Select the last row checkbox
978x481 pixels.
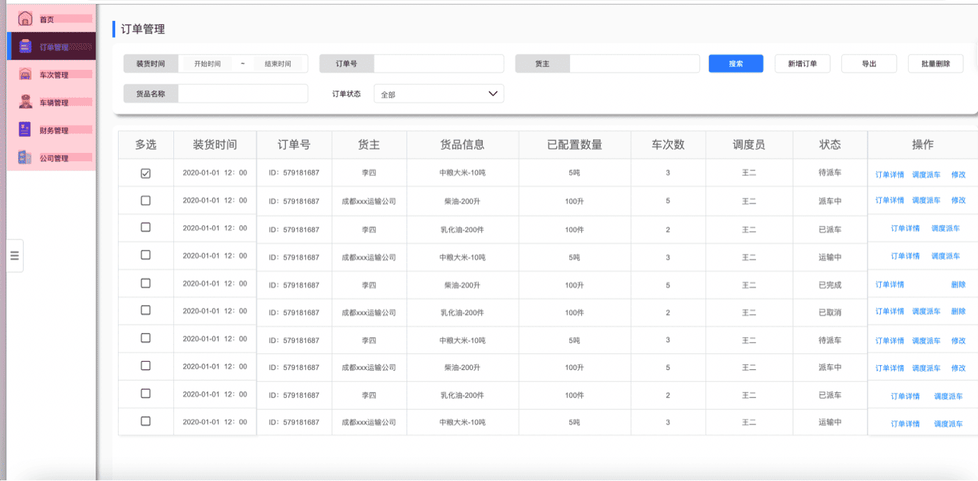[x=145, y=421]
